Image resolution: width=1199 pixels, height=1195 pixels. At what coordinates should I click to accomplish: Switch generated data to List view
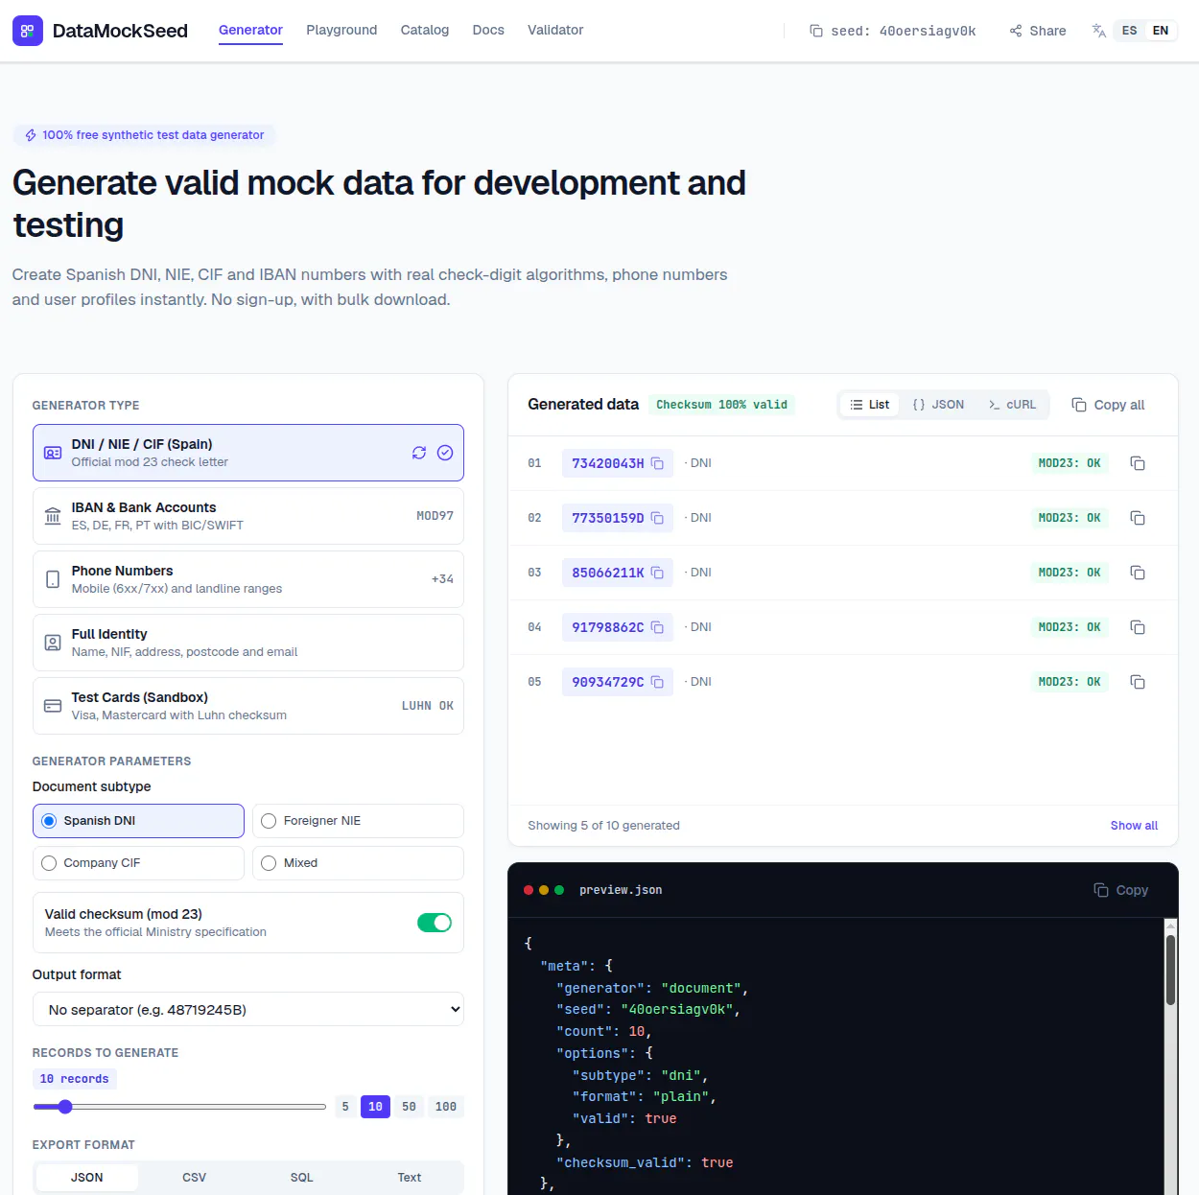[x=870, y=405]
